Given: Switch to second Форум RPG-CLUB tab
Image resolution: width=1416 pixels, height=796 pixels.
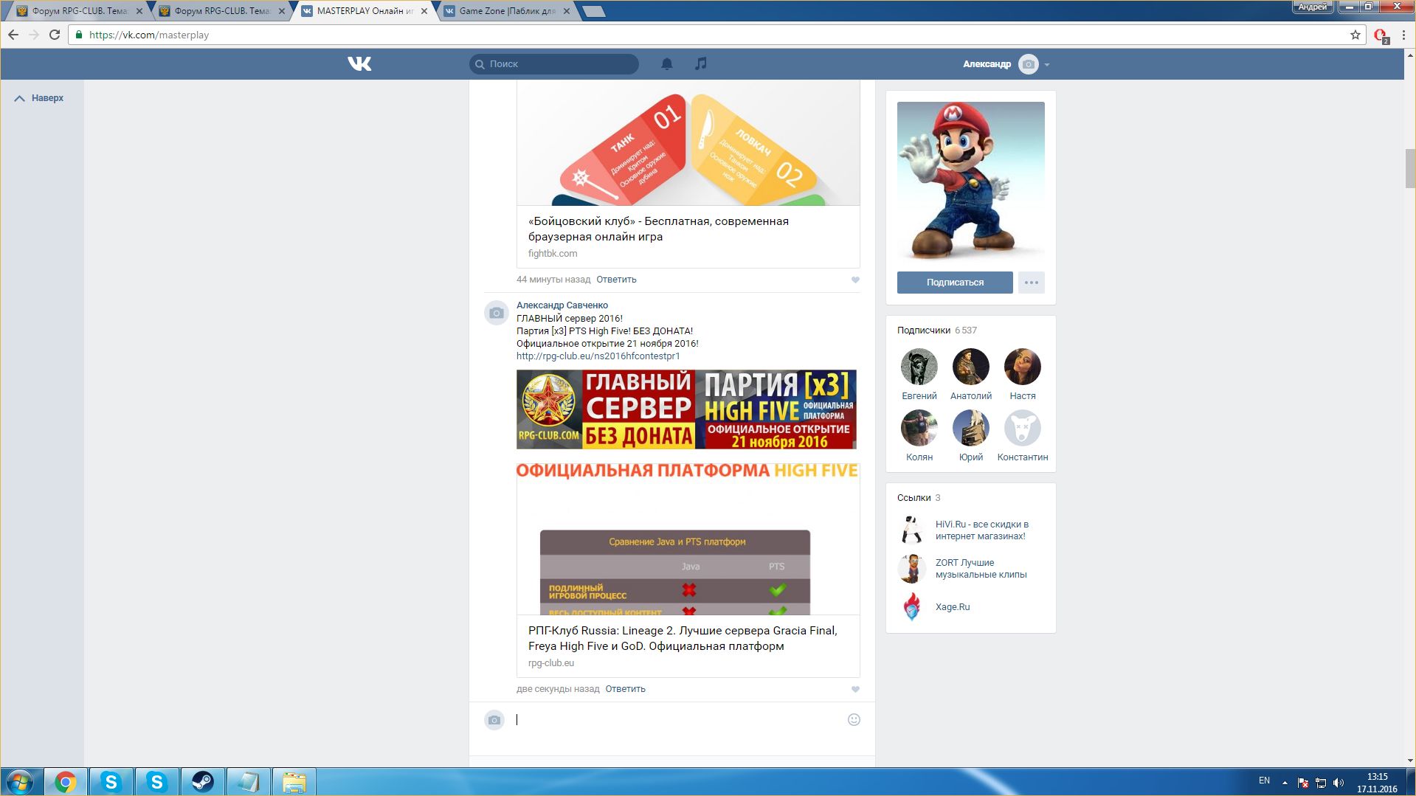Looking at the screenshot, I should click(x=221, y=11).
